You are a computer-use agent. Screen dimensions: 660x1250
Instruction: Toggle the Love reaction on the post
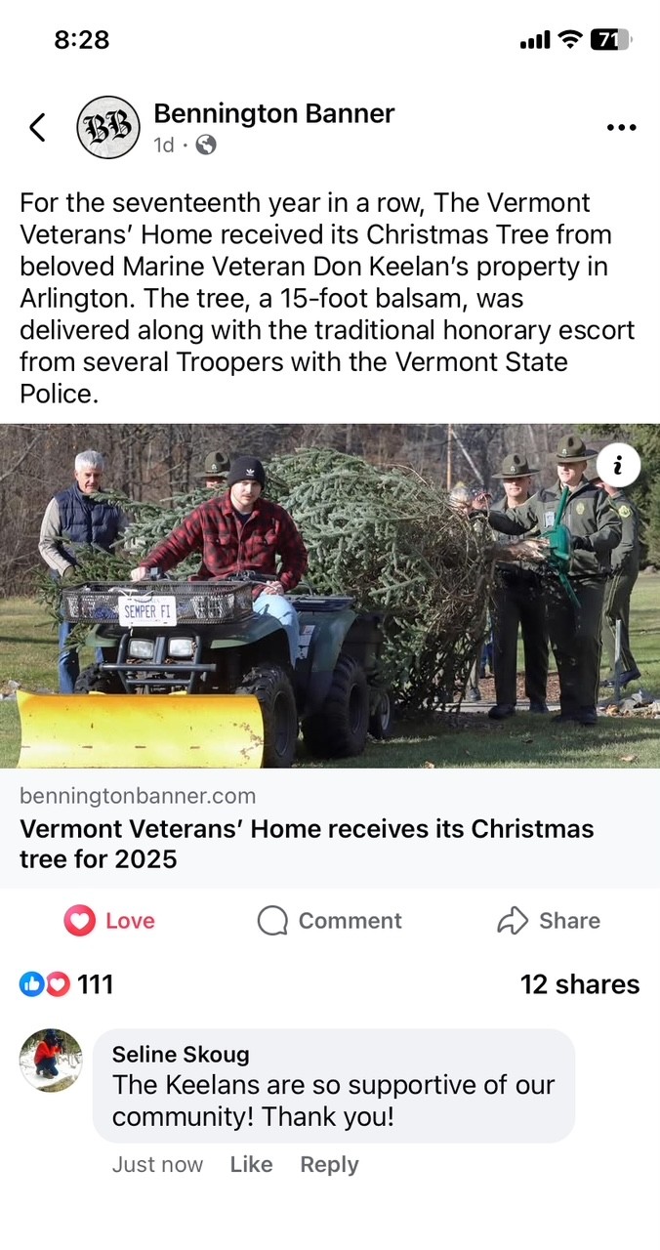click(109, 921)
